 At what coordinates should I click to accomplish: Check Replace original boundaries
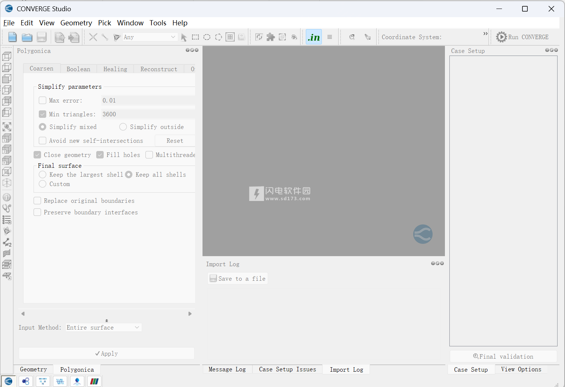[x=37, y=201]
